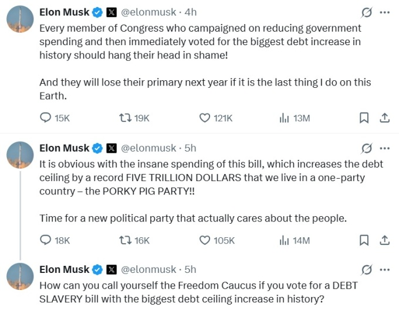Like the tweet with 105K likes
Viewport: 399px width, 311px height.
pyautogui.click(x=205, y=240)
